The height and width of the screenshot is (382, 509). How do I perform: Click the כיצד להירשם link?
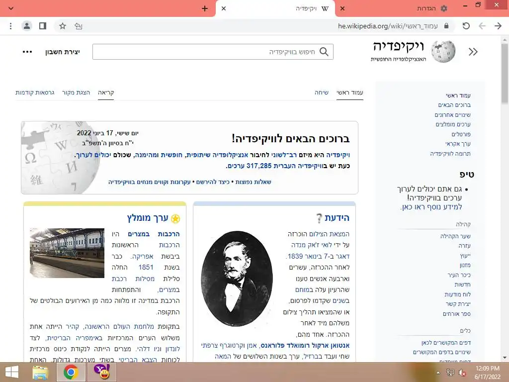tap(213, 182)
